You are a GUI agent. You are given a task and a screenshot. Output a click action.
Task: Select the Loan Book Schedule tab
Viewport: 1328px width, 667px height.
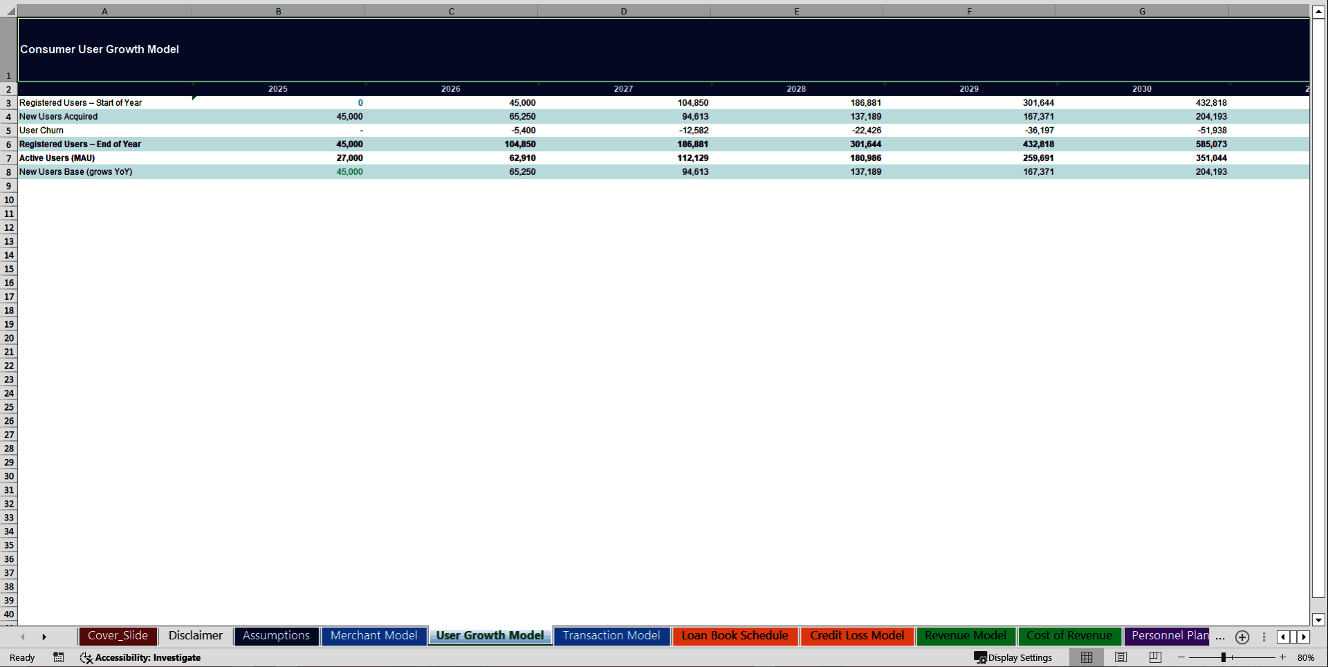[735, 635]
